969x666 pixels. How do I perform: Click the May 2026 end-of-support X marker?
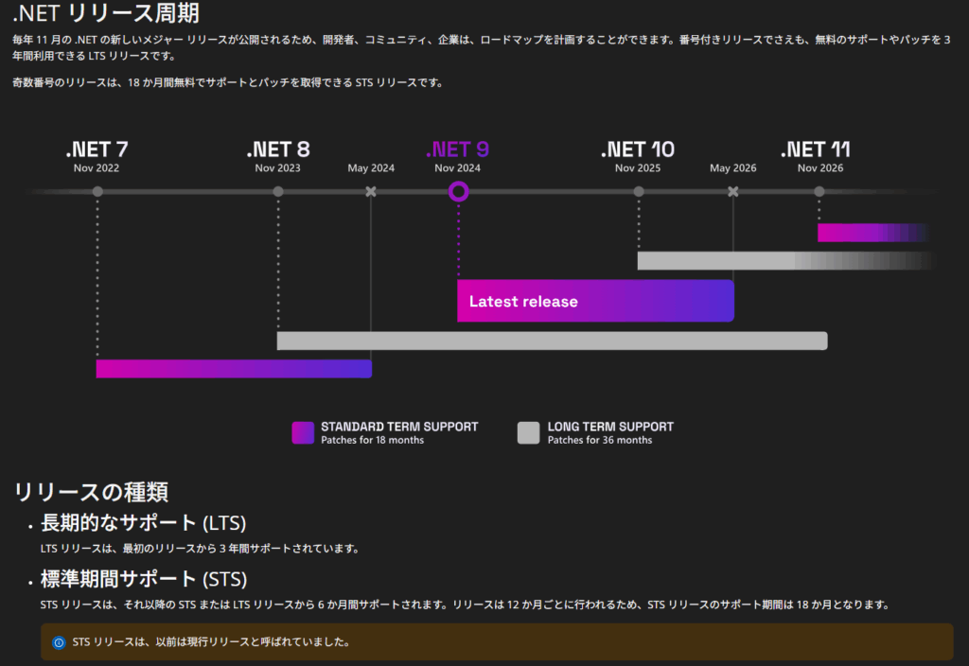pos(733,191)
